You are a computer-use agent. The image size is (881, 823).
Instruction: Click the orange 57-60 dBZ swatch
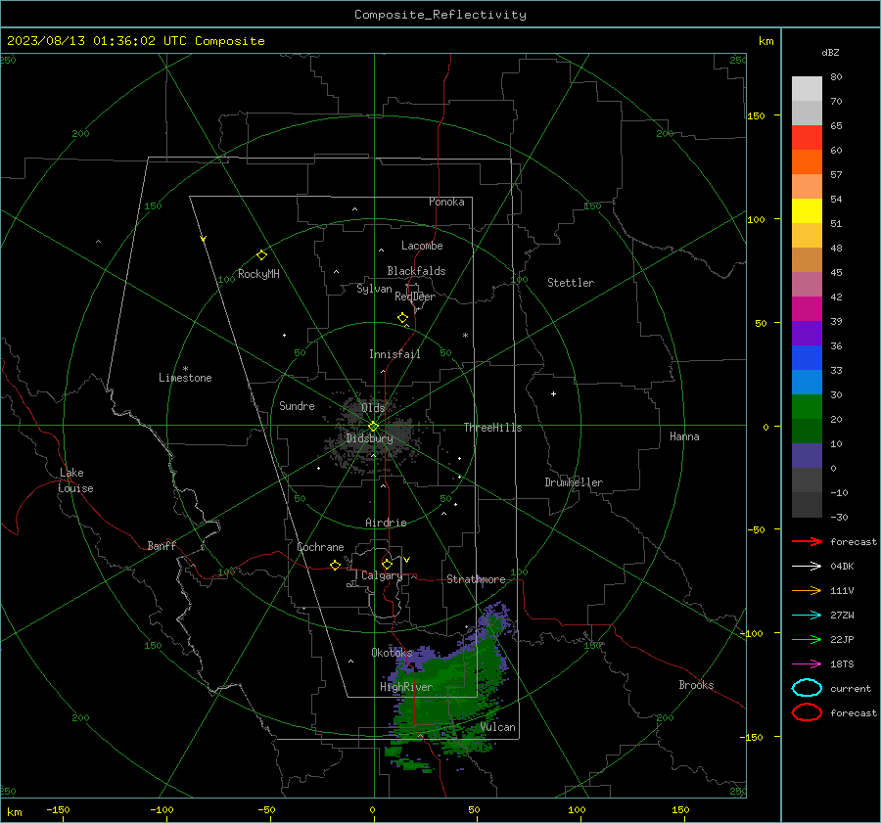point(807,161)
